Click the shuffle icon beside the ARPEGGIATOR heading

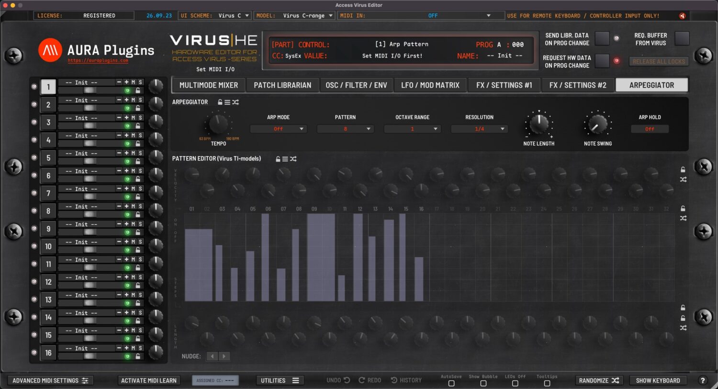[x=236, y=102]
